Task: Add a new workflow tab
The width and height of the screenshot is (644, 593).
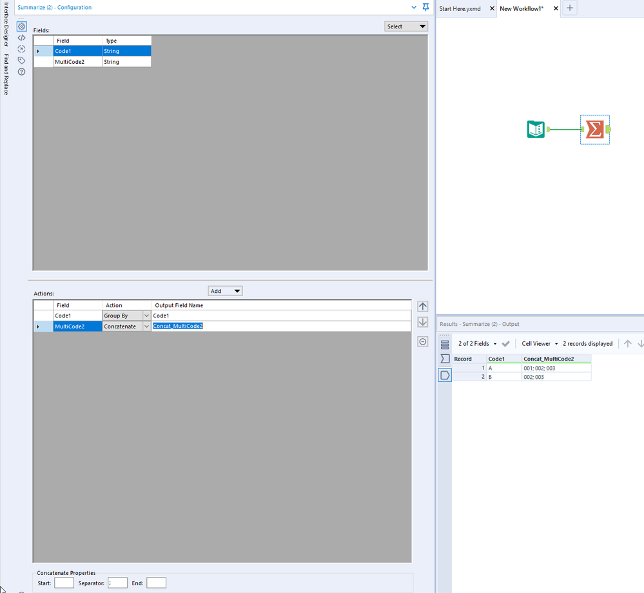Action: pyautogui.click(x=570, y=8)
